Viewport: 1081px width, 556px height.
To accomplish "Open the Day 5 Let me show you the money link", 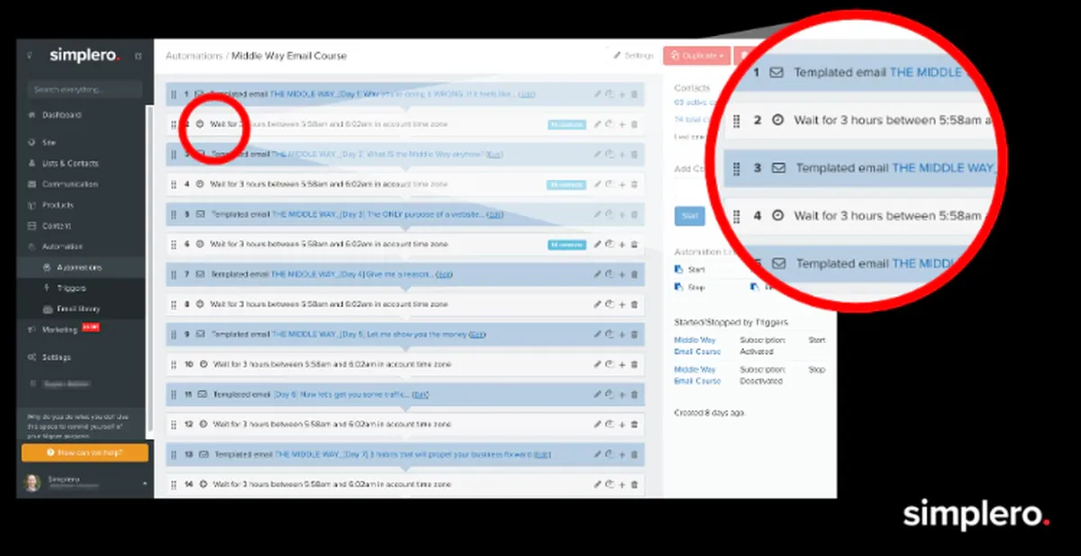I will [x=369, y=334].
